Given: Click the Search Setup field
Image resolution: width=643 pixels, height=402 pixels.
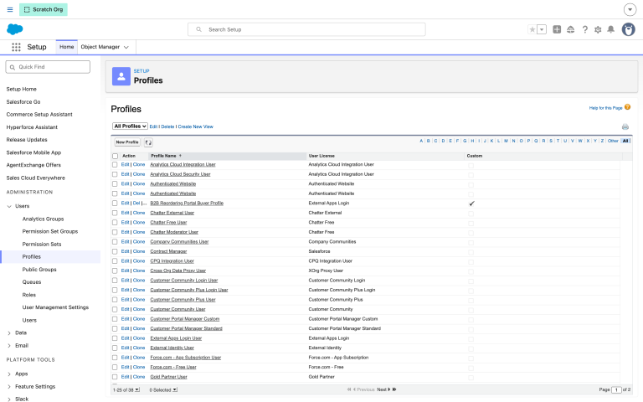Looking at the screenshot, I should pos(306,29).
